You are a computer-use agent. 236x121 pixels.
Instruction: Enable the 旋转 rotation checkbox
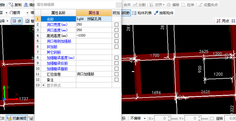click(x=212, y=118)
